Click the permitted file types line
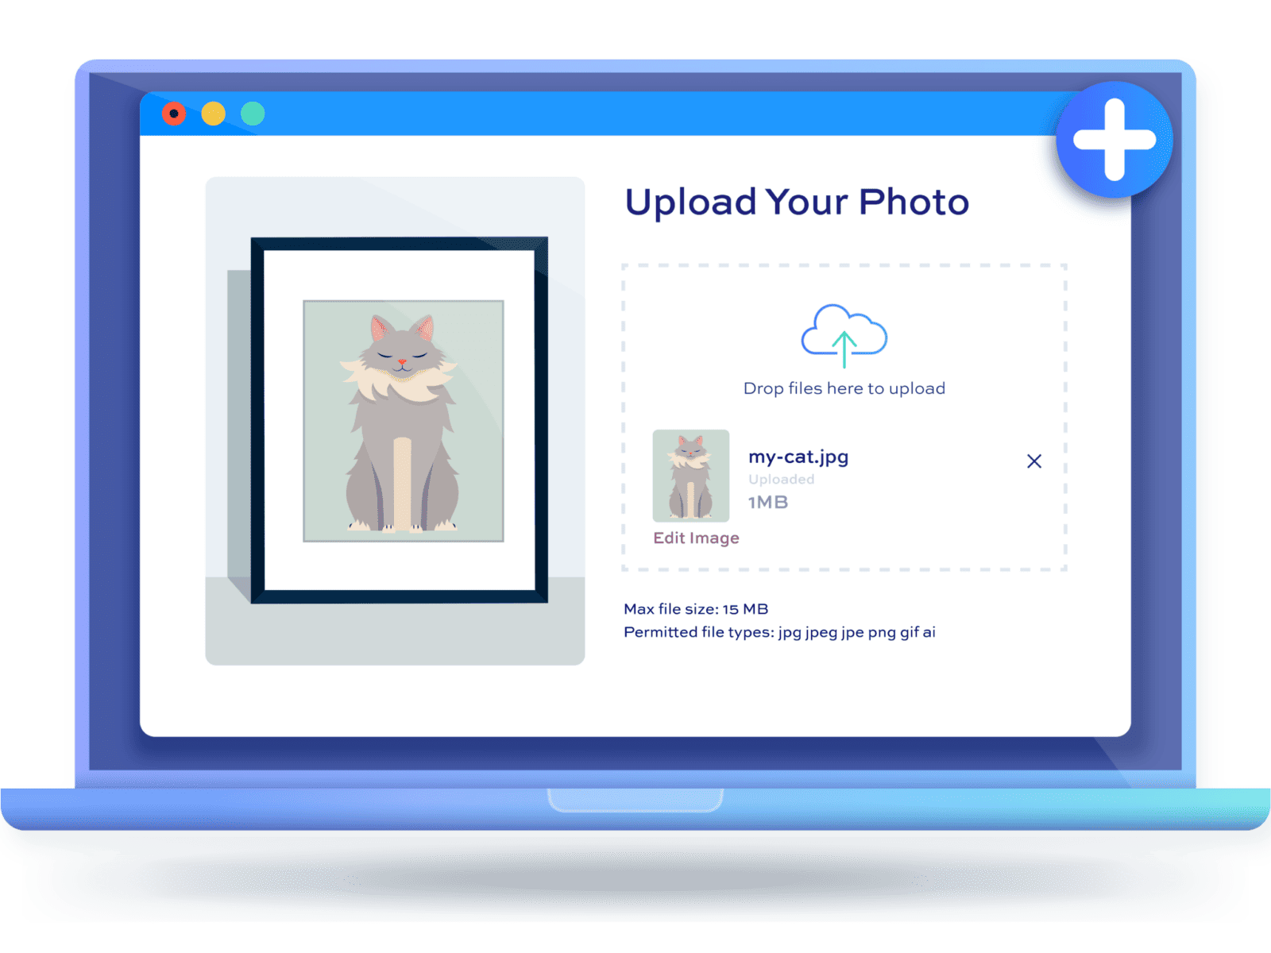The height and width of the screenshot is (953, 1271). pyautogui.click(x=780, y=632)
